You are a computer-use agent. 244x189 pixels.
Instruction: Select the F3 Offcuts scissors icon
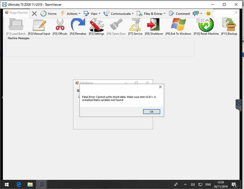point(60,25)
